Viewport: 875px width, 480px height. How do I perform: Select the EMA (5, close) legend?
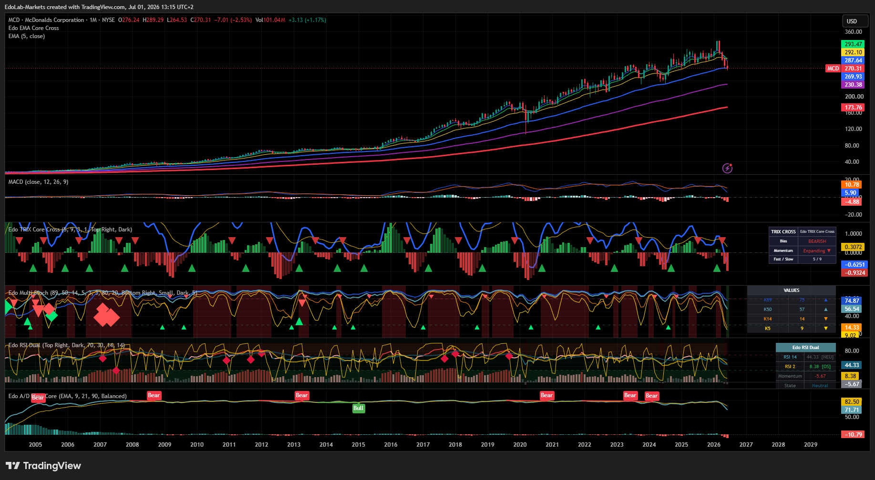27,36
